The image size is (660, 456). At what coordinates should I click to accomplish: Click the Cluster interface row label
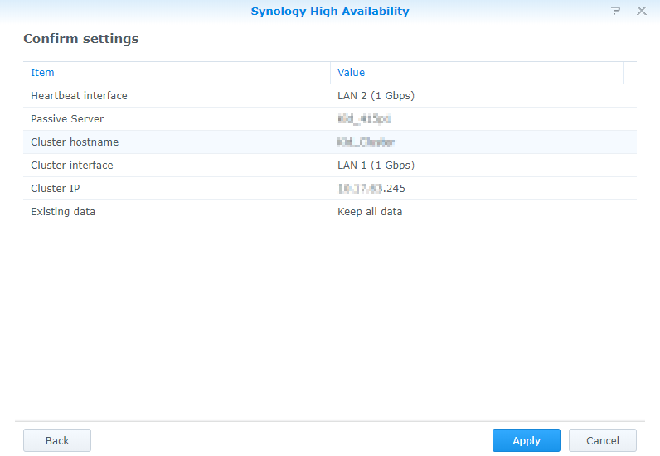[72, 166]
